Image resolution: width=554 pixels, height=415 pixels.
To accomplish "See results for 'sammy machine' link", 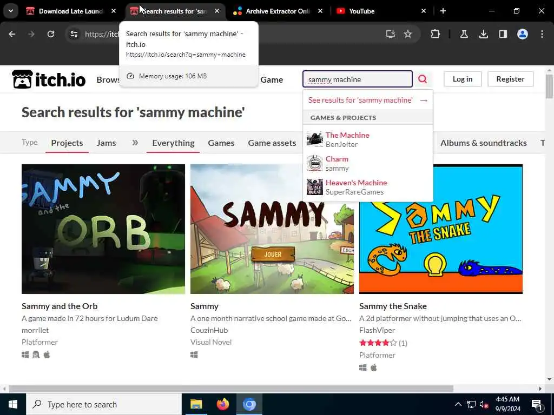I will coord(367,100).
